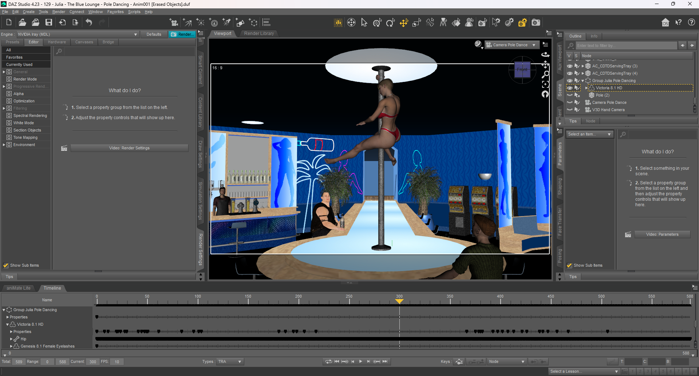Hide Victoria 8.1 HD using eye icon
Viewport: 699px width, 376px height.
[x=570, y=88]
